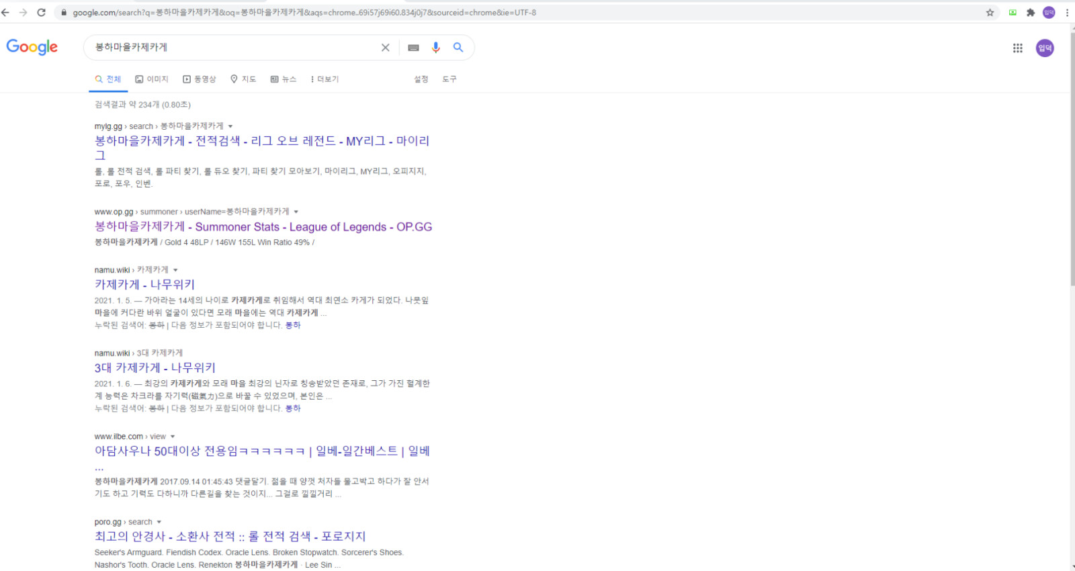Open the 더보기 more menu
This screenshot has height=571, width=1075.
coord(325,79)
